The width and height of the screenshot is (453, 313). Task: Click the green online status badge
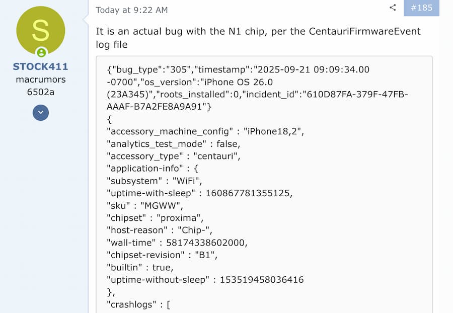point(41,52)
